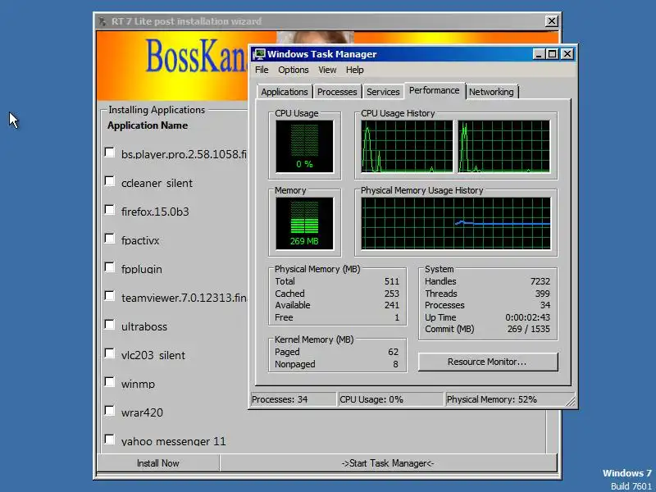Click the Windows 7 Build 7601 desktop text

point(627,480)
